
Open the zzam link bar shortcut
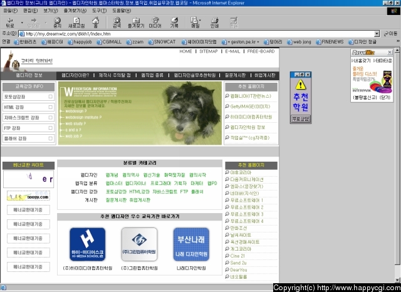click(135, 42)
